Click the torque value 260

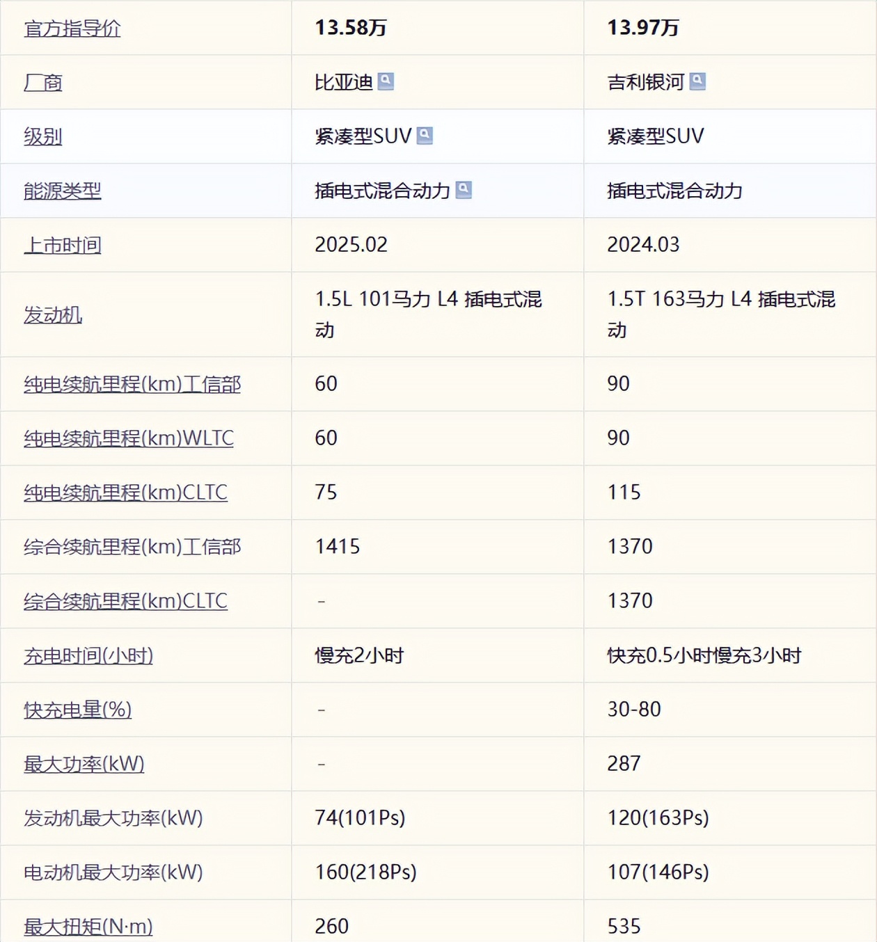pyautogui.click(x=331, y=927)
